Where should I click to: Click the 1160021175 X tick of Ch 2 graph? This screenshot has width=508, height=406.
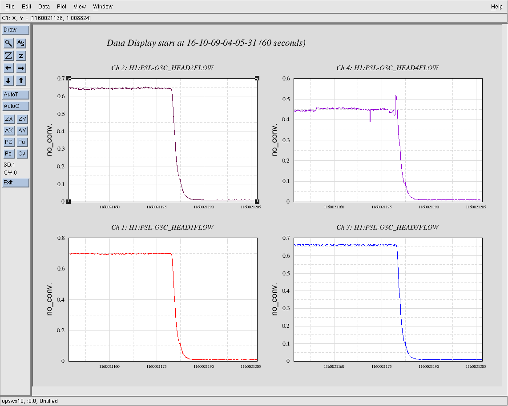point(157,207)
